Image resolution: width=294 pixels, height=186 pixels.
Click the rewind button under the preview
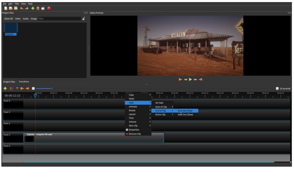(186, 80)
